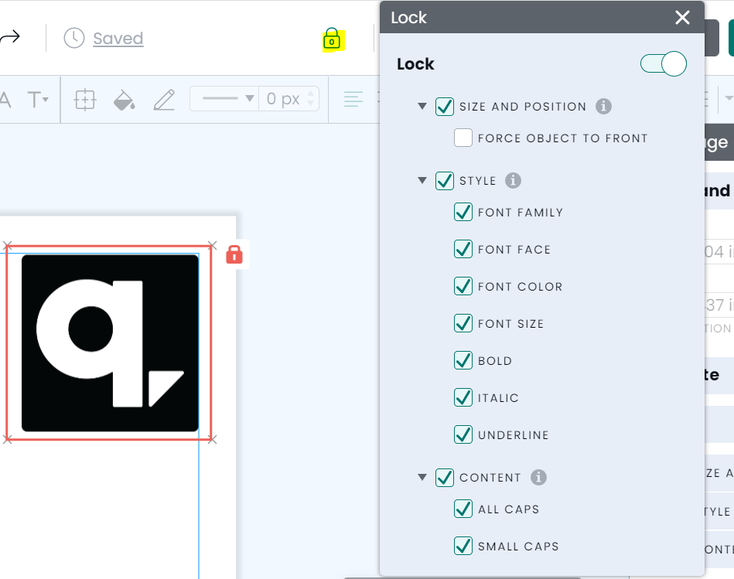Uncheck Font Face lock

(x=463, y=249)
